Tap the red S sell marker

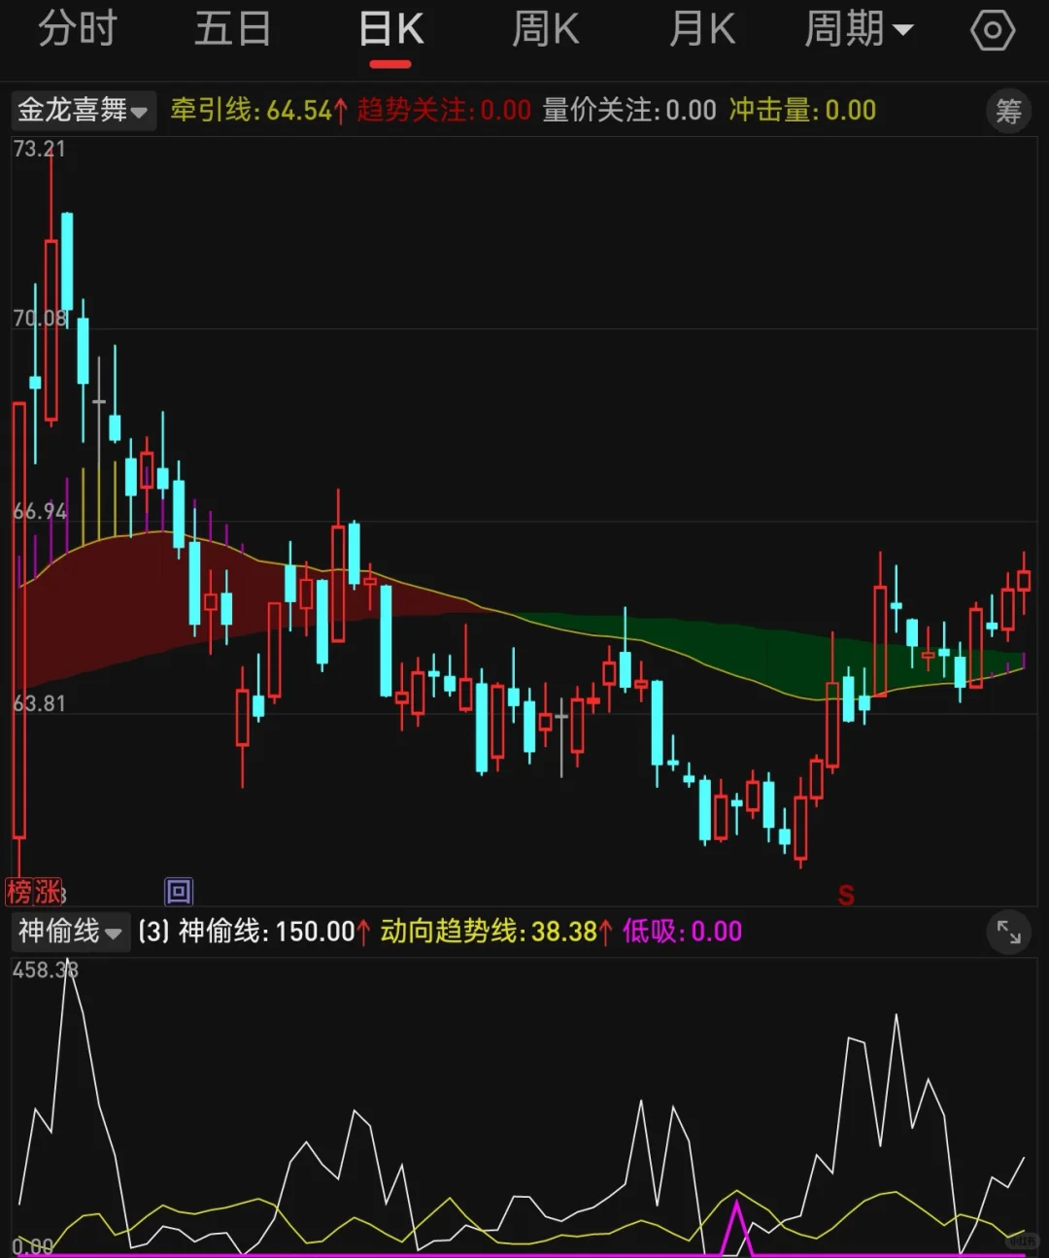click(x=846, y=895)
